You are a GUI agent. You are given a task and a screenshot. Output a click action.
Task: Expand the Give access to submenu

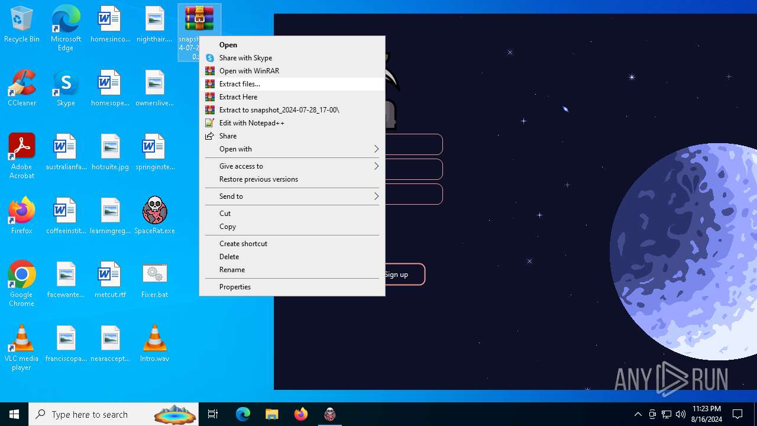tap(292, 166)
